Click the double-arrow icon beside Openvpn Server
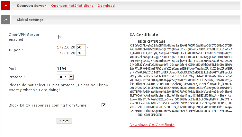Image resolution: width=242 pixels, height=137 pixels. coord(6,6)
